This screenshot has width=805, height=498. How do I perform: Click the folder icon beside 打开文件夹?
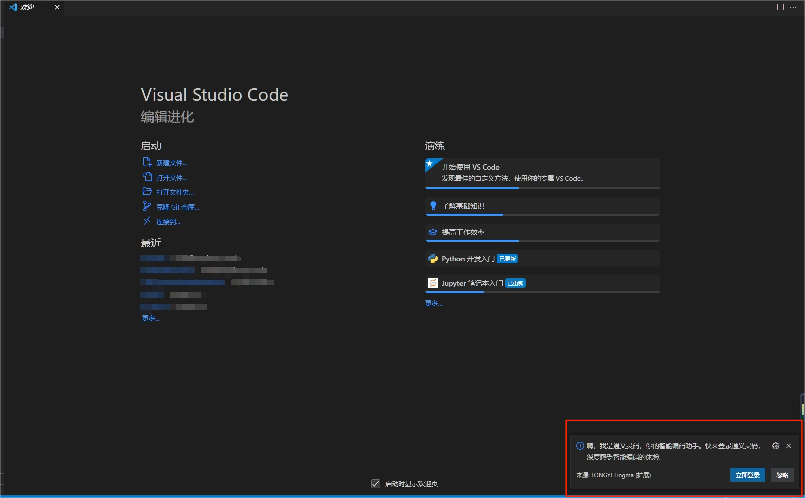147,191
